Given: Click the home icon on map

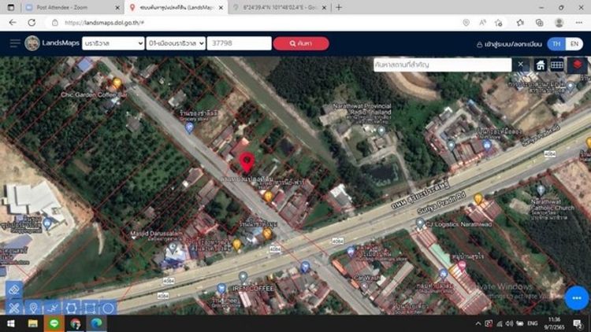Looking at the screenshot, I should (541, 65).
